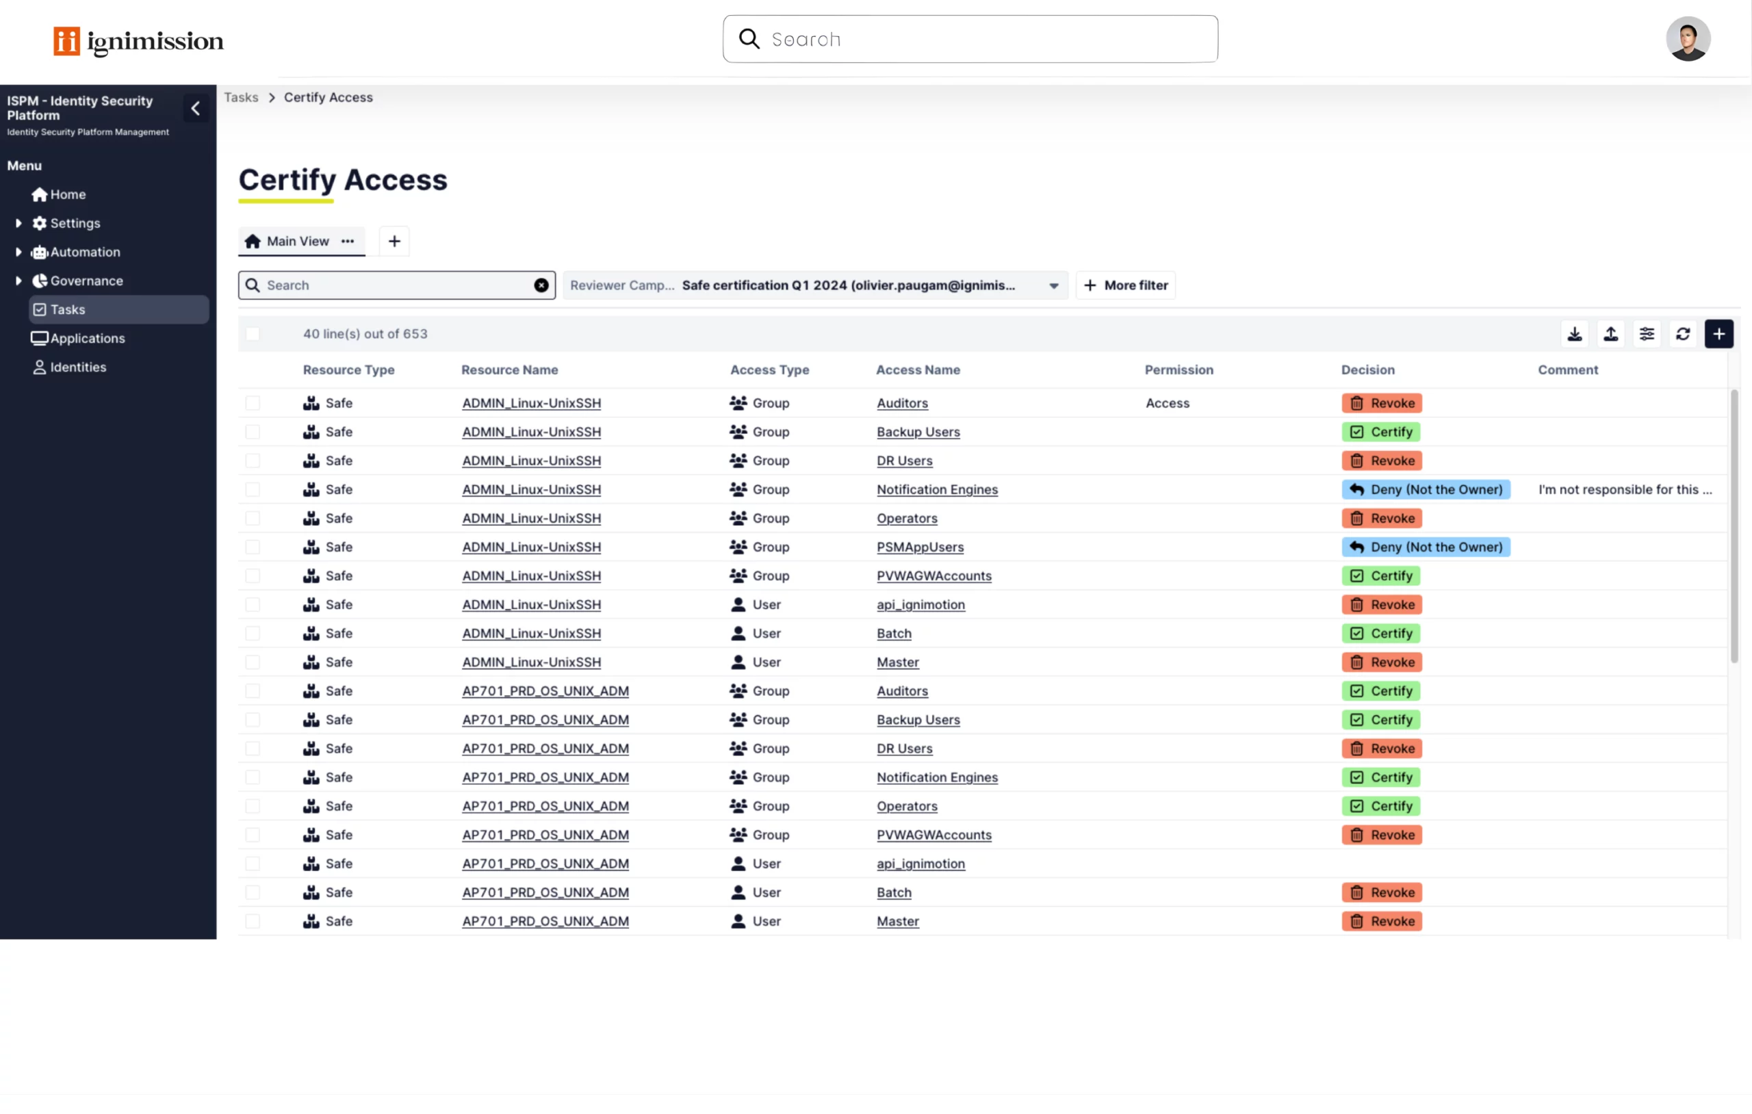This screenshot has height=1114, width=1752.
Task: Check the ADMIN_Linux-UnixSSH Auditors row checkbox
Action: [x=253, y=403]
